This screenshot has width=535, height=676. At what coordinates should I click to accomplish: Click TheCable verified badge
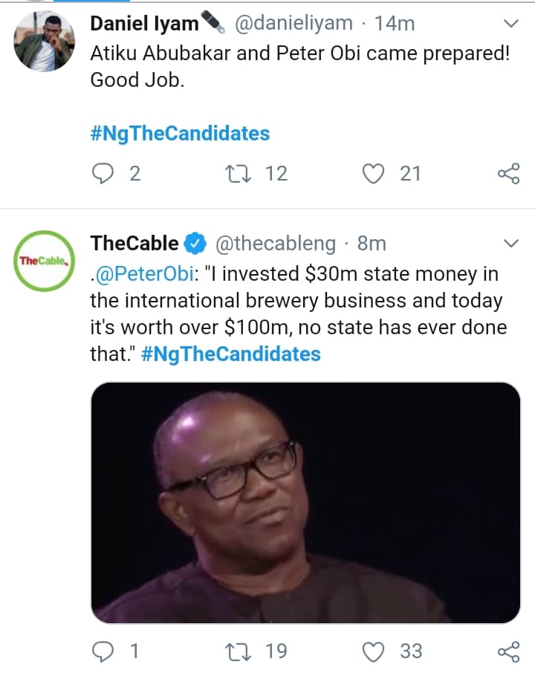click(195, 244)
